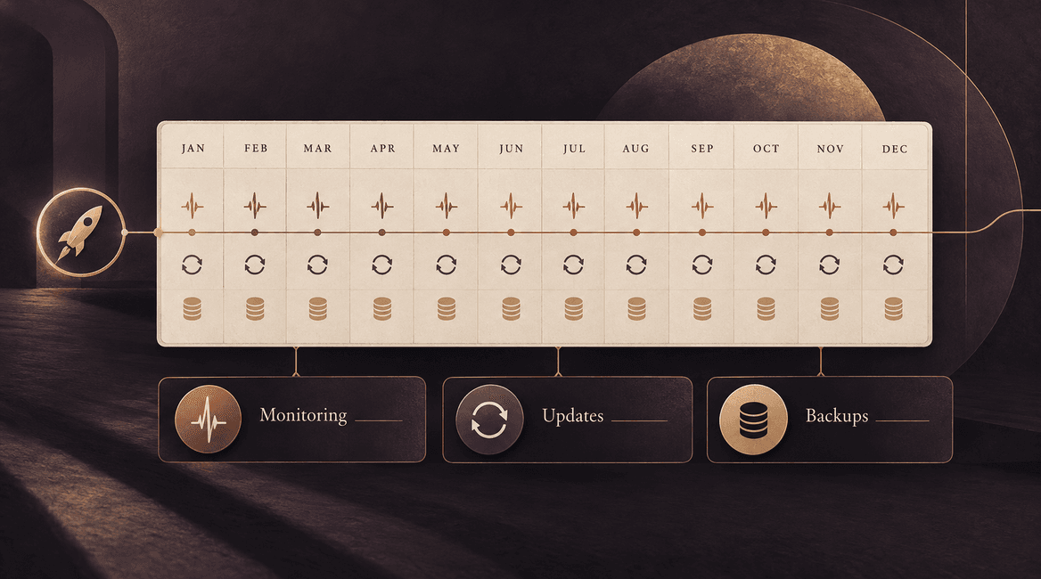The width and height of the screenshot is (1041, 579).
Task: Click the FEB updates refresh icon
Action: point(255,265)
